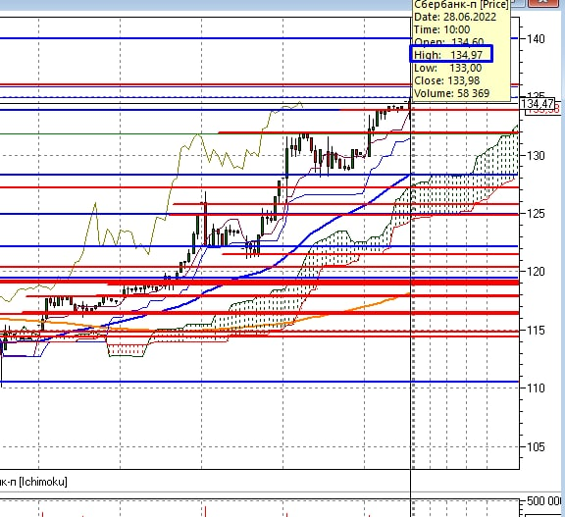Select the Ichimoku indicator legend label
565x517 pixels.
33,482
